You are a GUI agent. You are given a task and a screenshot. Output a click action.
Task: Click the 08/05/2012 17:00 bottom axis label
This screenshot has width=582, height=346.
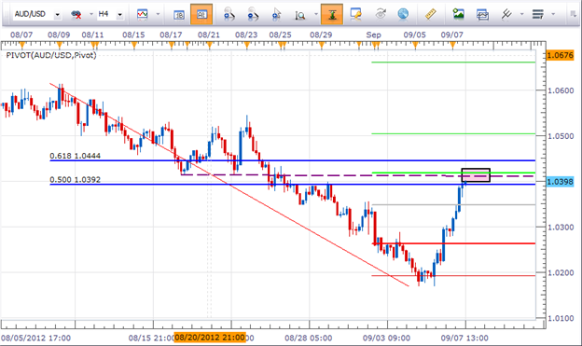(35, 339)
